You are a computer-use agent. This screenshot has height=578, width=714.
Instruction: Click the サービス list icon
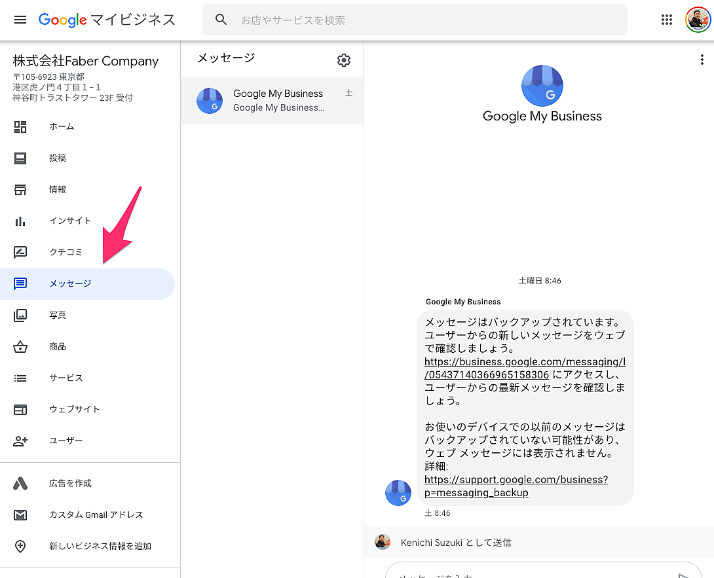tap(20, 378)
